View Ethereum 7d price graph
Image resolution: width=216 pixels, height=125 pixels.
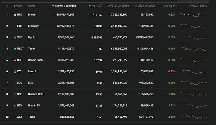pos(194,26)
